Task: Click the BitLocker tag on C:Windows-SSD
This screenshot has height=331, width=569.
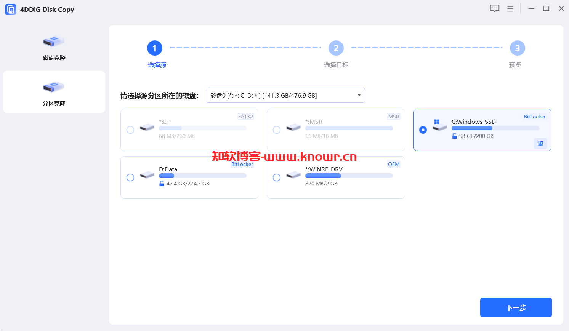Action: pos(535,117)
